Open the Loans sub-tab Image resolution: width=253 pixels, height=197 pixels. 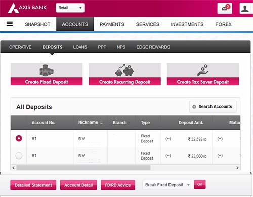click(x=80, y=47)
